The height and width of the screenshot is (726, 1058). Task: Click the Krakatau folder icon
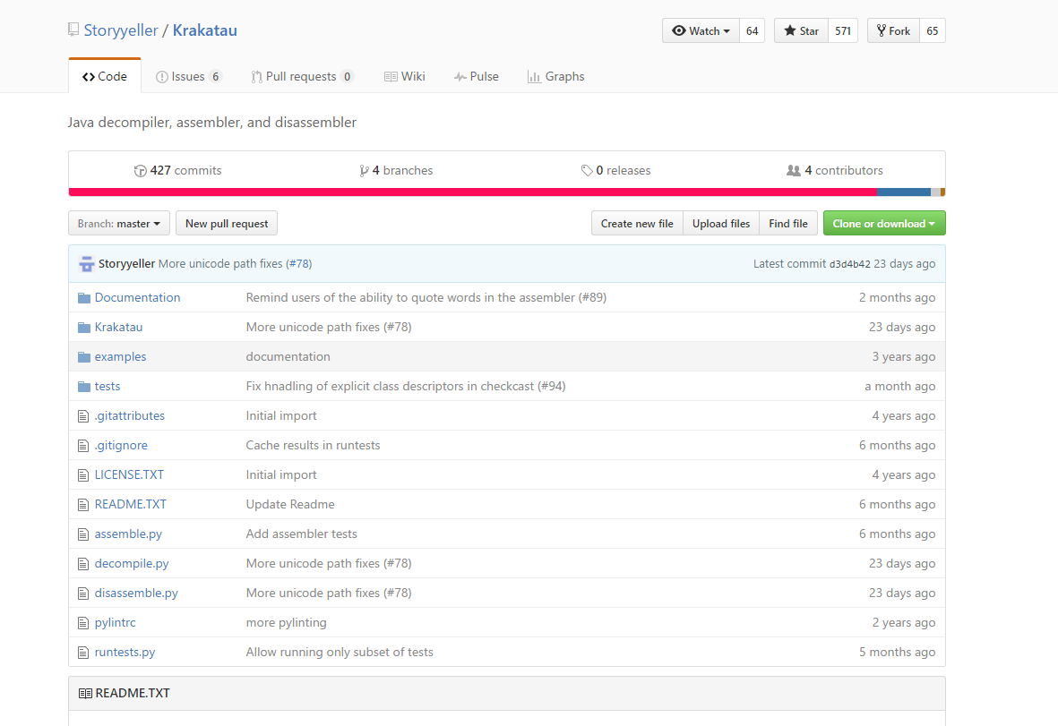(x=83, y=328)
